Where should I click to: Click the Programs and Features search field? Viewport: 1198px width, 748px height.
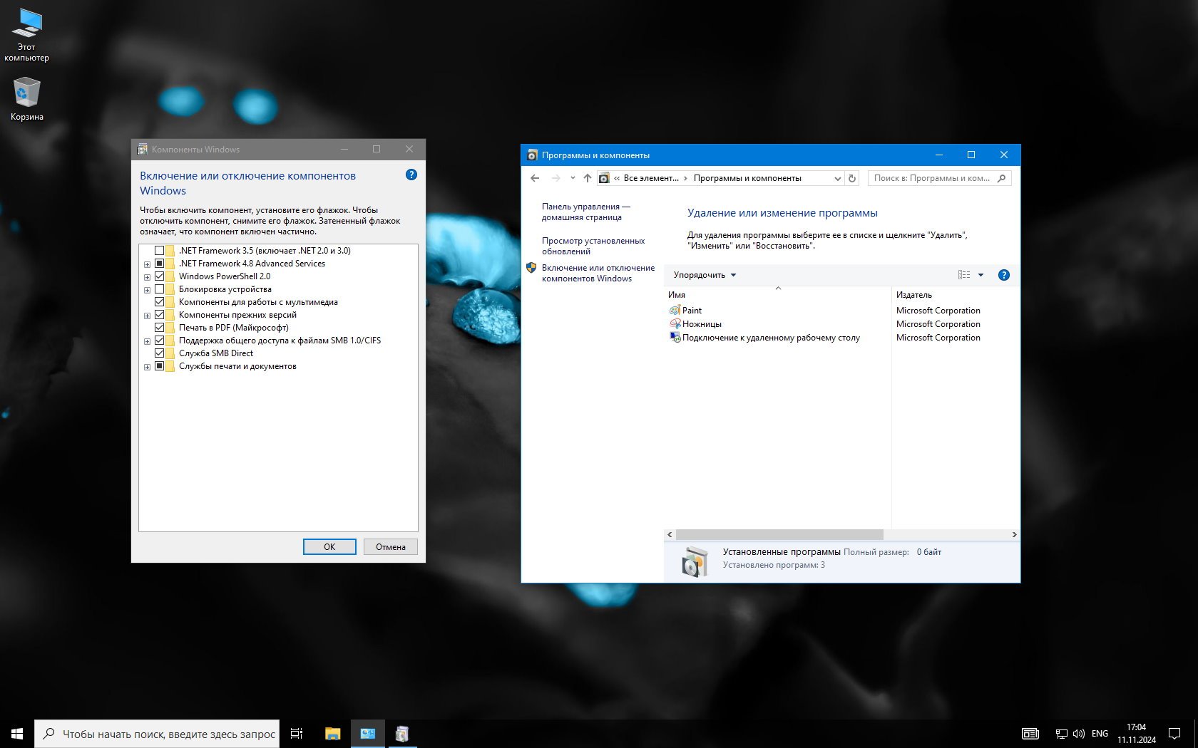932,178
